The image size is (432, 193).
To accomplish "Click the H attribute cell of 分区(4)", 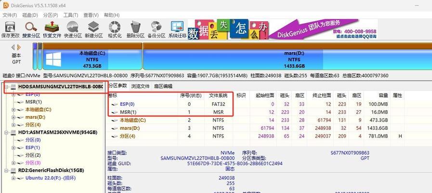I will point(400,137).
